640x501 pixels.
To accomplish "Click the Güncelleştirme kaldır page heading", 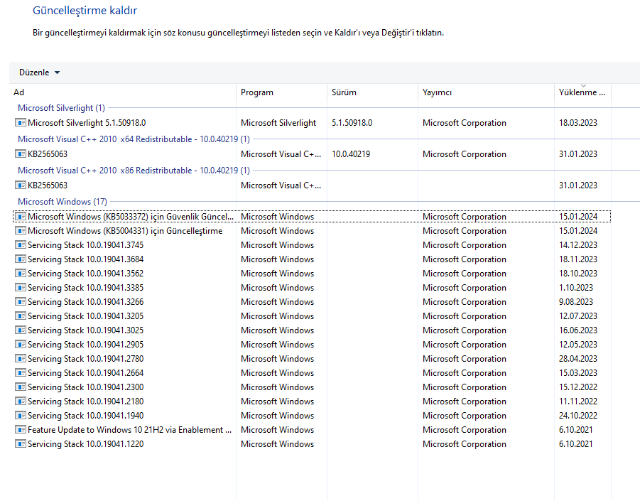I will [x=85, y=10].
